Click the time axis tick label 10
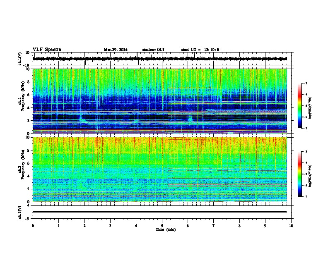 [x=291, y=226]
